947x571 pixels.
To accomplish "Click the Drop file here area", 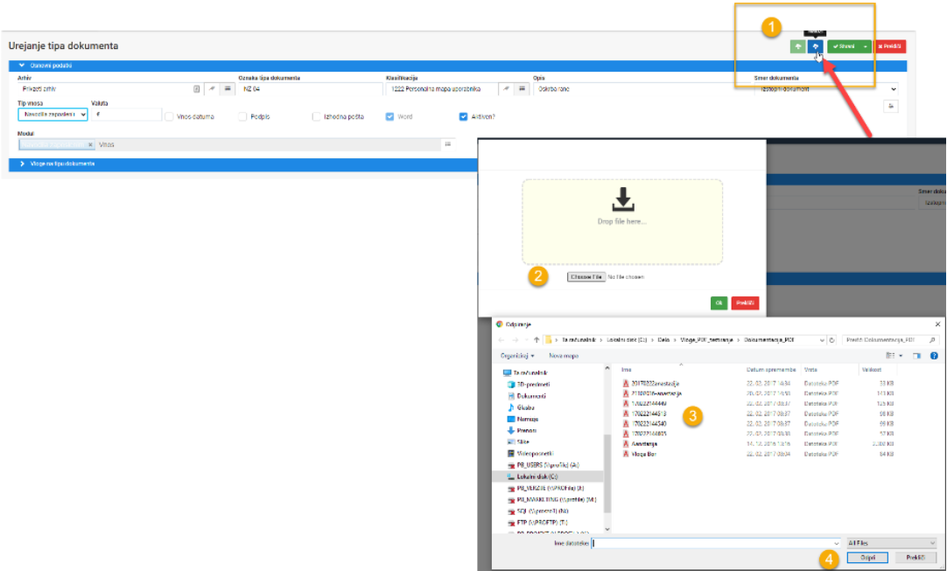I will pos(622,221).
